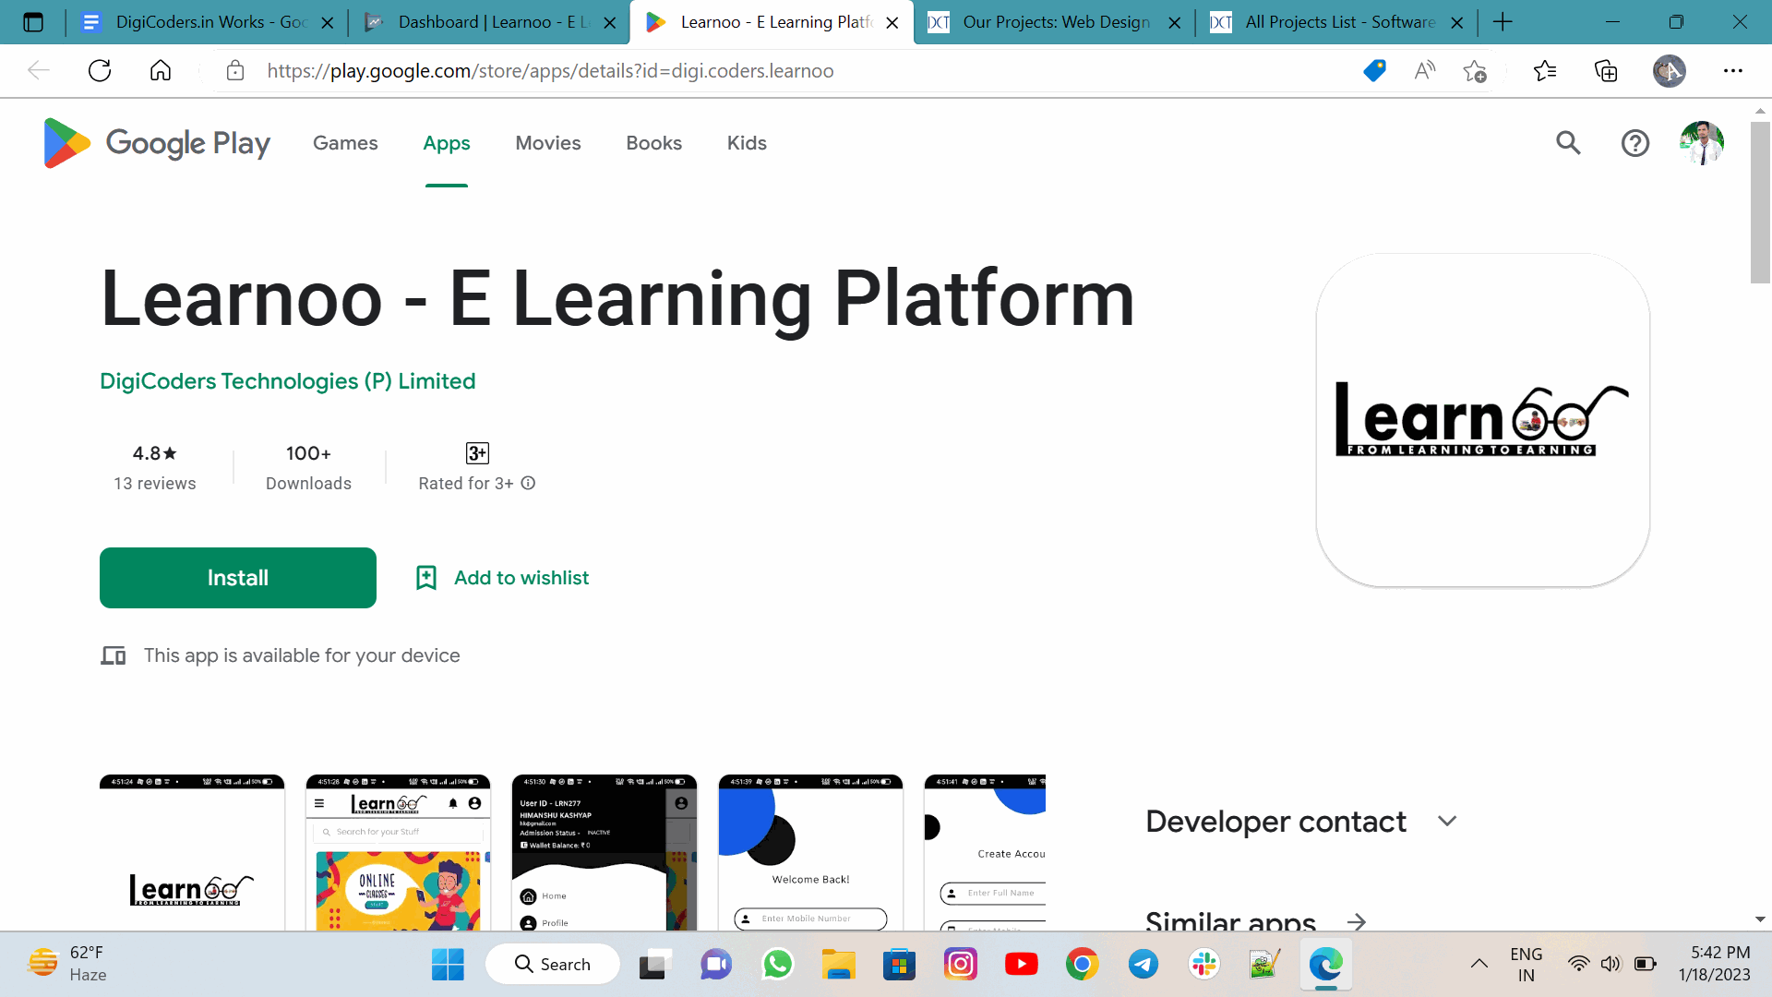Open a new browser tab

pyautogui.click(x=1503, y=22)
